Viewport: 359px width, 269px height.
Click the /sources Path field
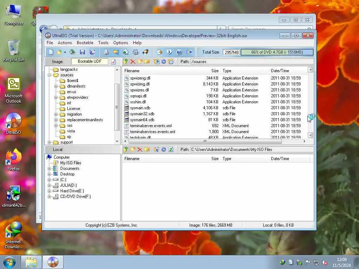252,62
